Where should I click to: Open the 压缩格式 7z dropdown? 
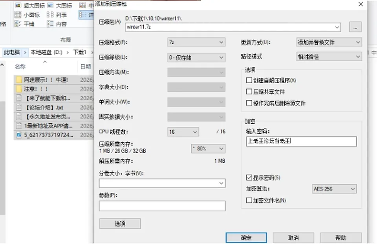coord(196,42)
